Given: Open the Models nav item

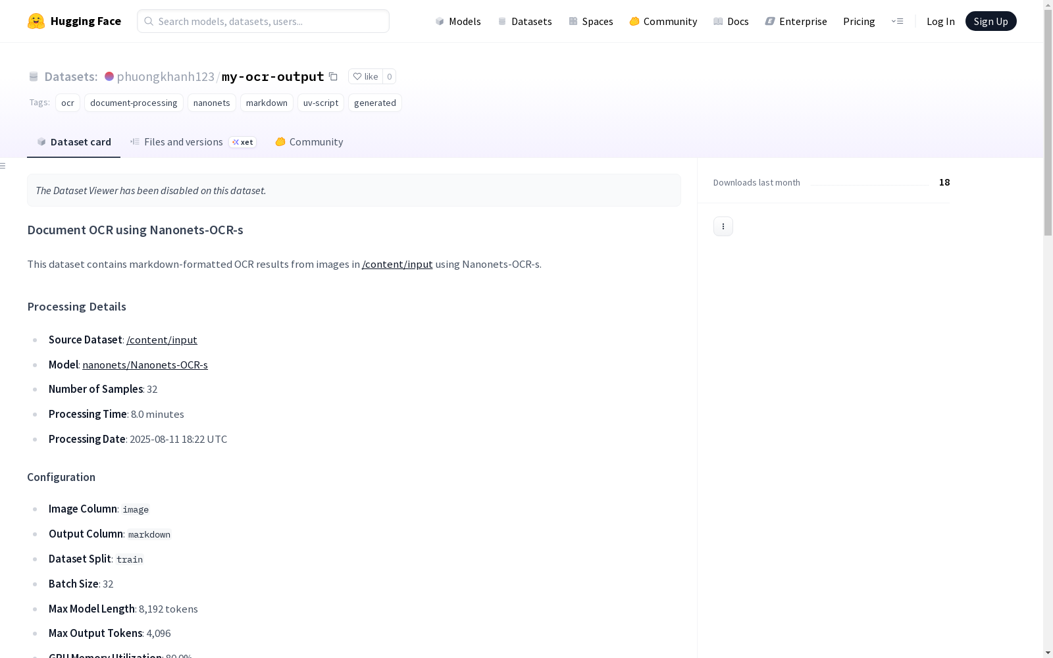Looking at the screenshot, I should 458,21.
